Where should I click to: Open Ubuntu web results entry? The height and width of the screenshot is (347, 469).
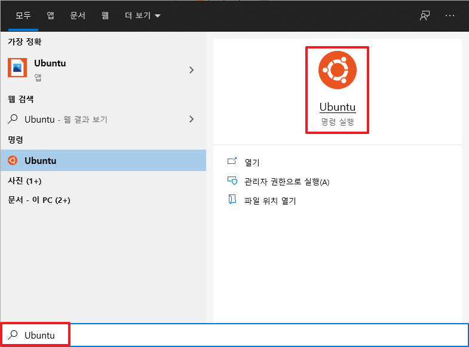103,119
